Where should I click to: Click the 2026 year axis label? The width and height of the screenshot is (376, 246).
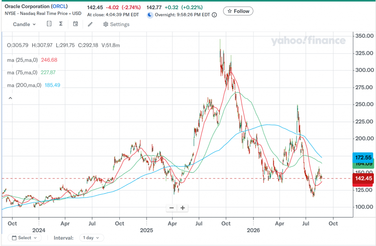[253, 230]
